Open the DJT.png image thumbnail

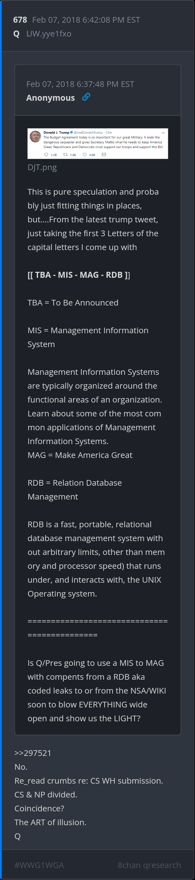(x=97, y=144)
